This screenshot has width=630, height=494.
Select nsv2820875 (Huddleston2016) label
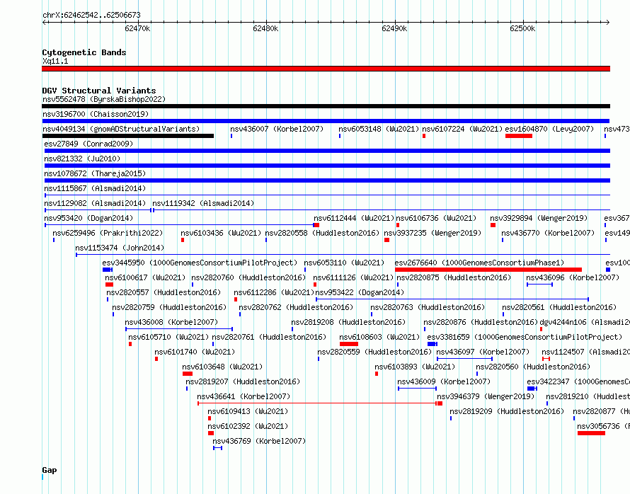pos(454,277)
